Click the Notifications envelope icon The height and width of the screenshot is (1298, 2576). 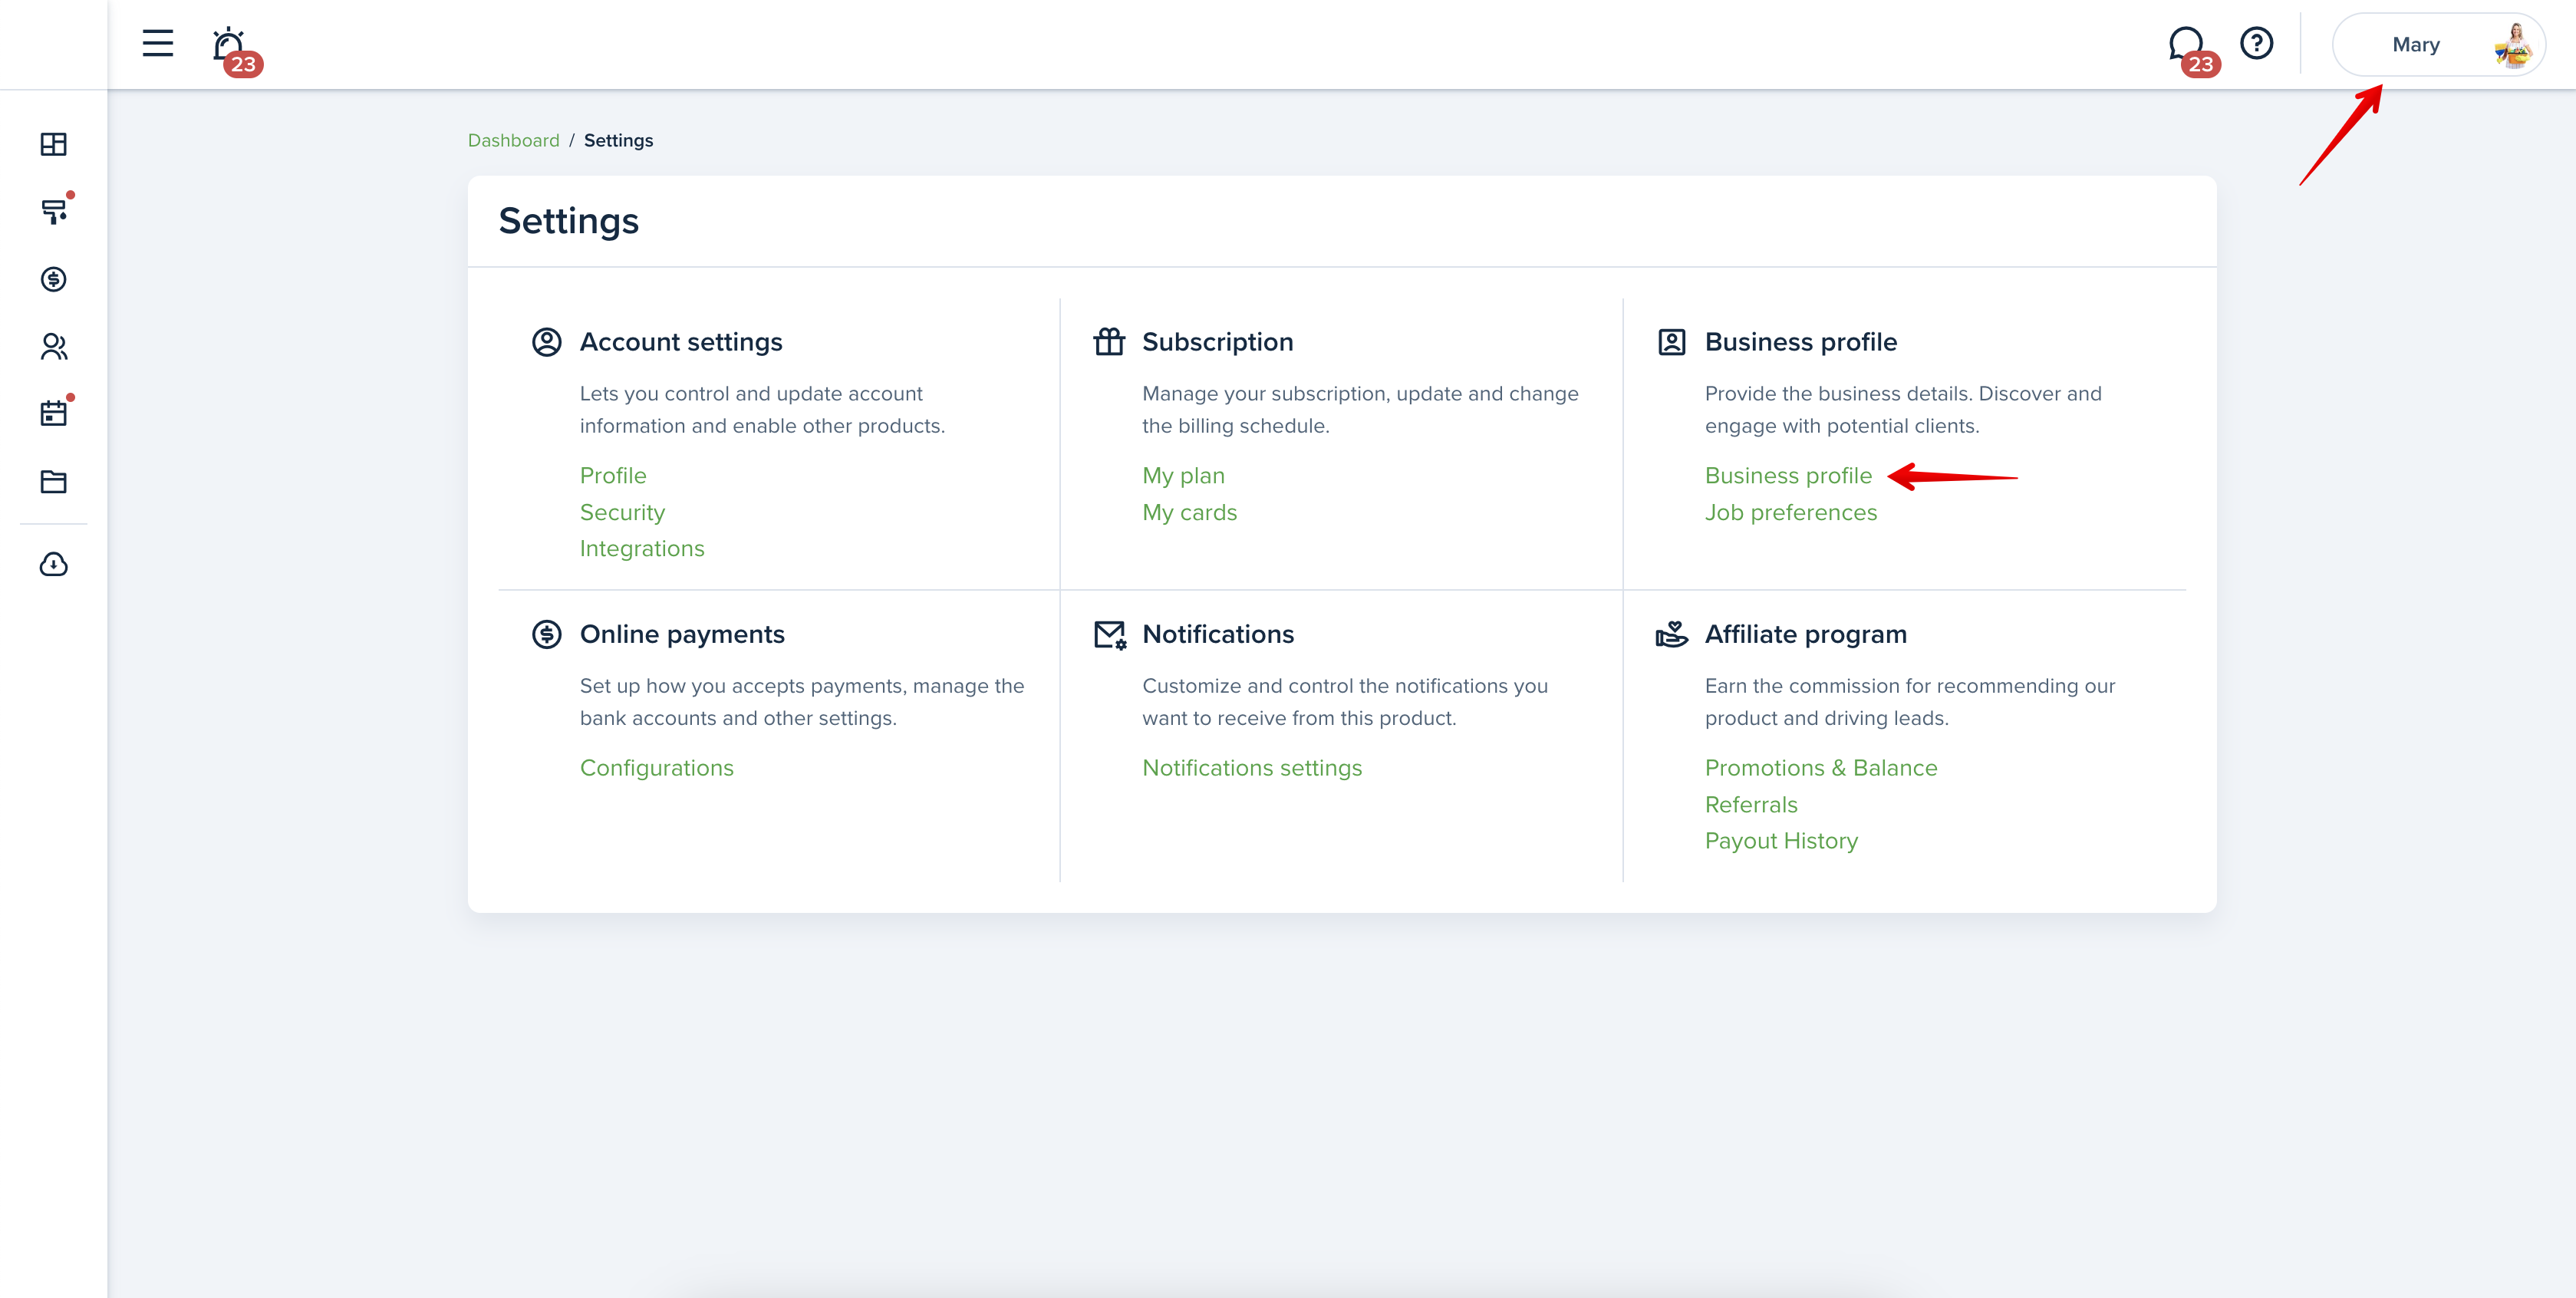click(1110, 634)
